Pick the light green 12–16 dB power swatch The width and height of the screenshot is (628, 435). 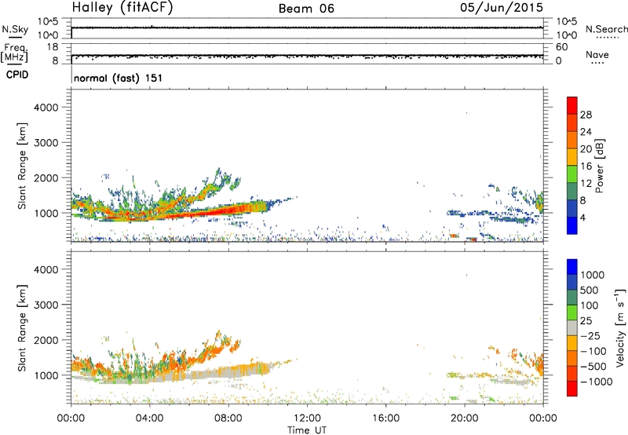coord(572,174)
